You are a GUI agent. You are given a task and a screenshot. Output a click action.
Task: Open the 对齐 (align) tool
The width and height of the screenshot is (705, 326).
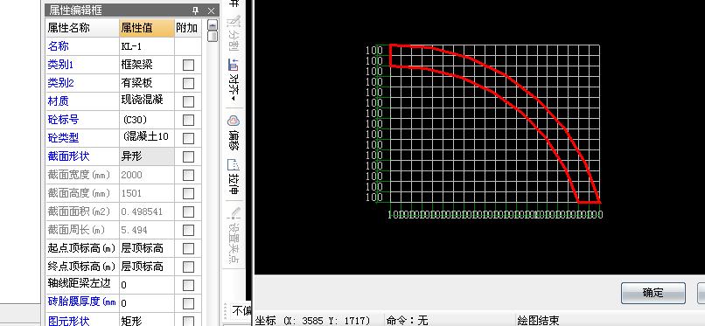click(x=234, y=80)
